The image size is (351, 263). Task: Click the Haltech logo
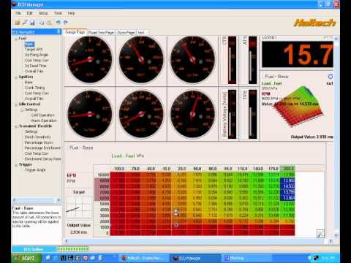(314, 23)
